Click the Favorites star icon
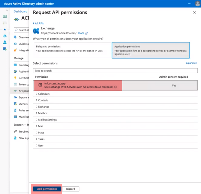Image resolution: width=201 pixels, height=194 pixels. pyautogui.click(x=5, y=29)
